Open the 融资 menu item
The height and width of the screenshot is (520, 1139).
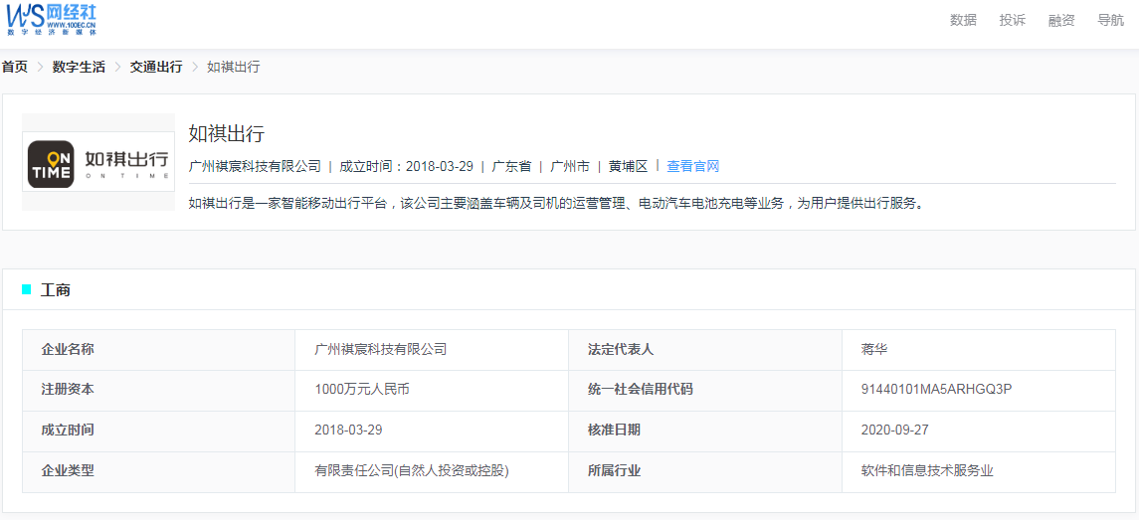pos(1061,20)
